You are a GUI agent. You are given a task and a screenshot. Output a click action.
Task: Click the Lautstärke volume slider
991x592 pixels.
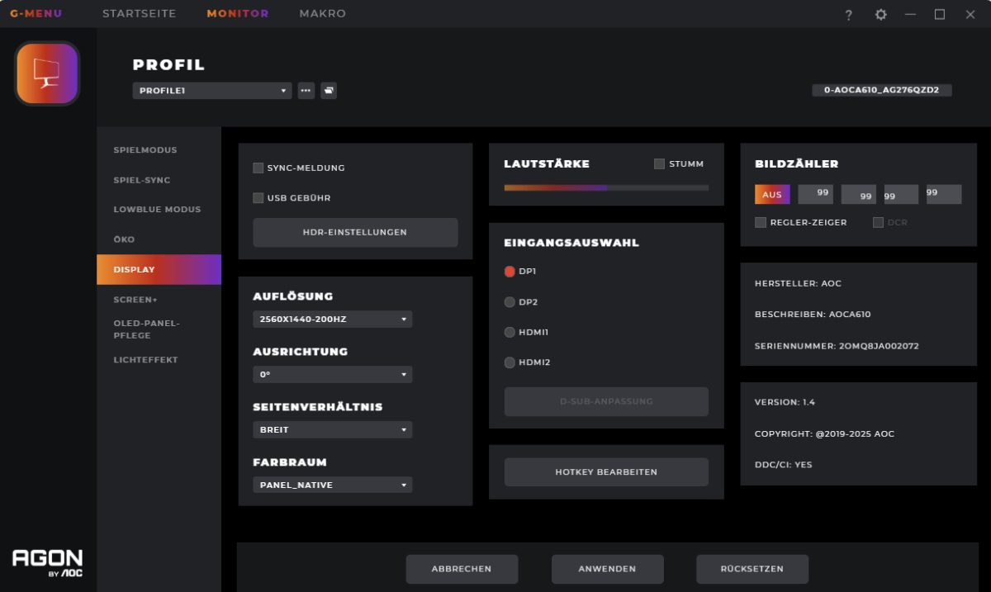[x=606, y=187]
